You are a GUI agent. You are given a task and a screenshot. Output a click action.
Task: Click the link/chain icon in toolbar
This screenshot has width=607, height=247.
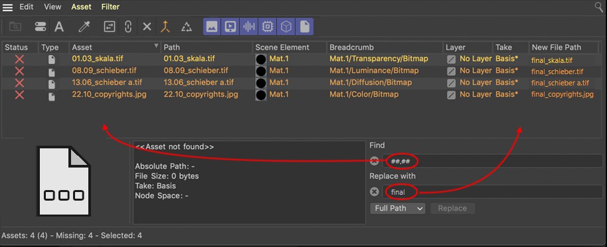pos(128,26)
